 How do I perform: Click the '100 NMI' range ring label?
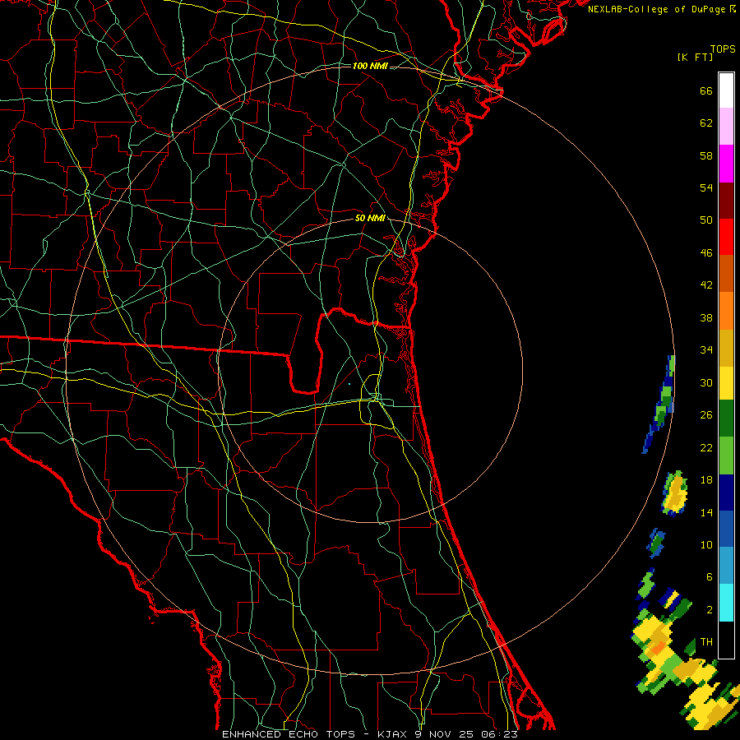pos(370,66)
